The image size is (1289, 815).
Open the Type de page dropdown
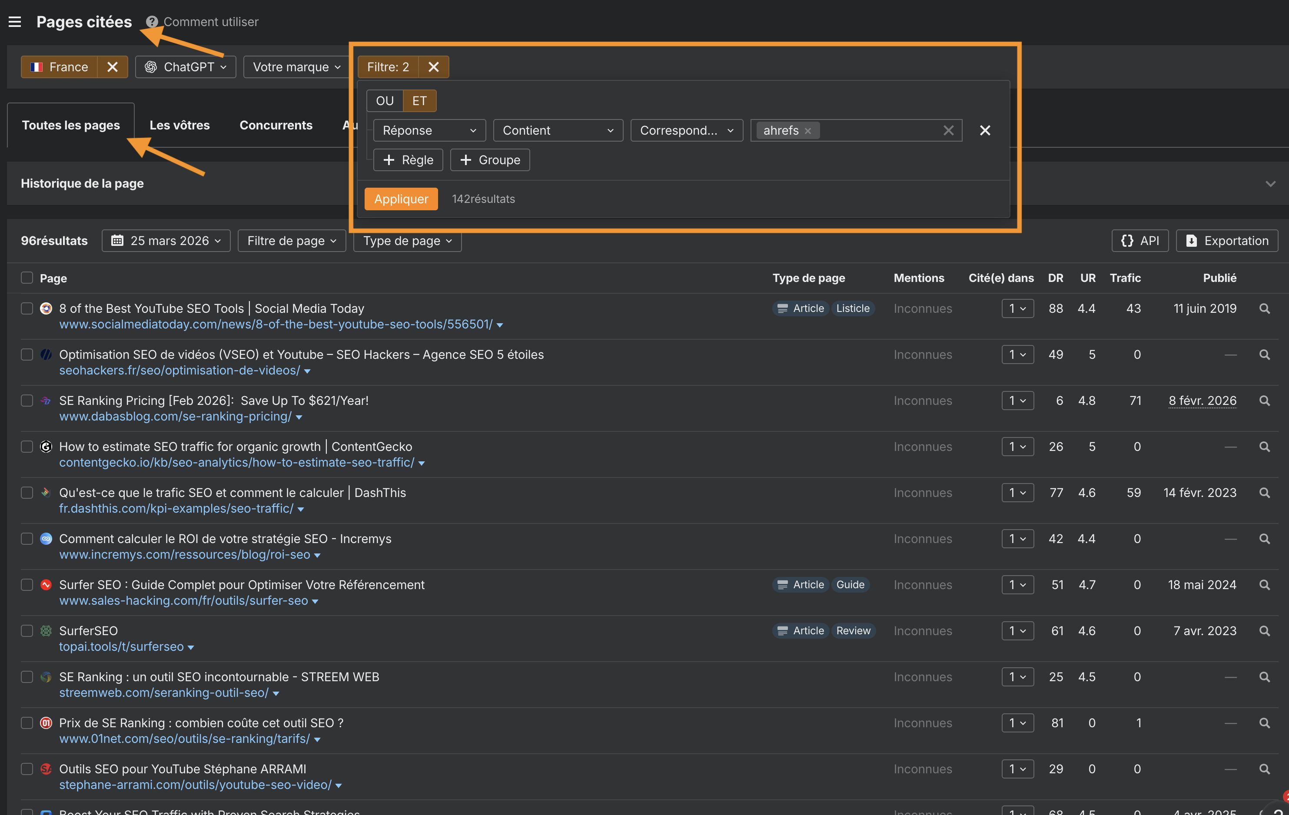[407, 240]
